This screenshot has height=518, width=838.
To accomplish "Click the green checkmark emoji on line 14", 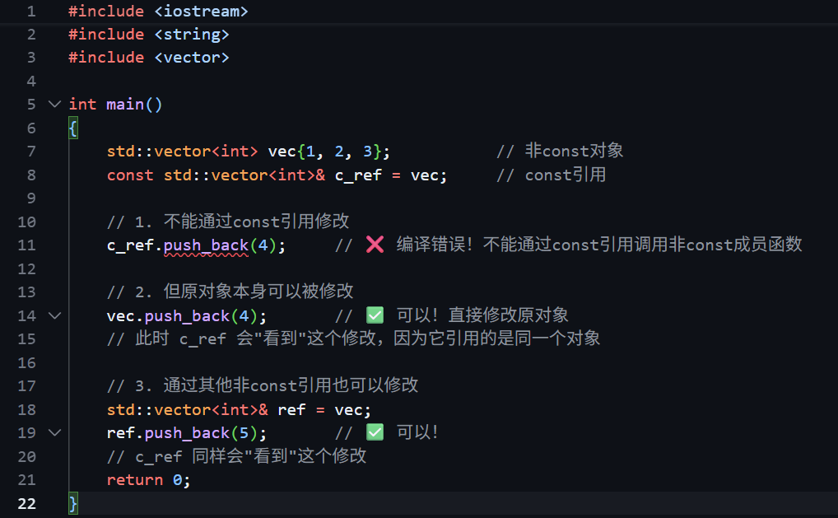I will click(374, 315).
